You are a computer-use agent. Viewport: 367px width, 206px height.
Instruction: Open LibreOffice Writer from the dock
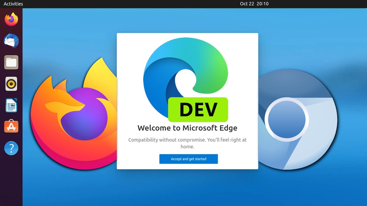[11, 105]
